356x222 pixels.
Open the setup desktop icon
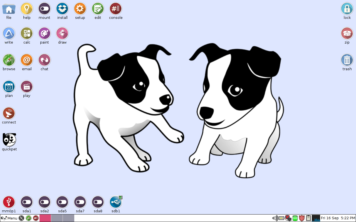80,9
